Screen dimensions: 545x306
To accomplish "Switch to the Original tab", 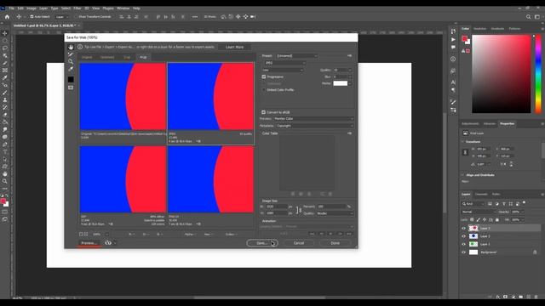I will pos(87,57).
